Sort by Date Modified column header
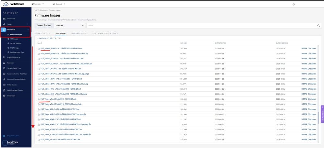Screen dimensions: 324x148 click(282, 43)
